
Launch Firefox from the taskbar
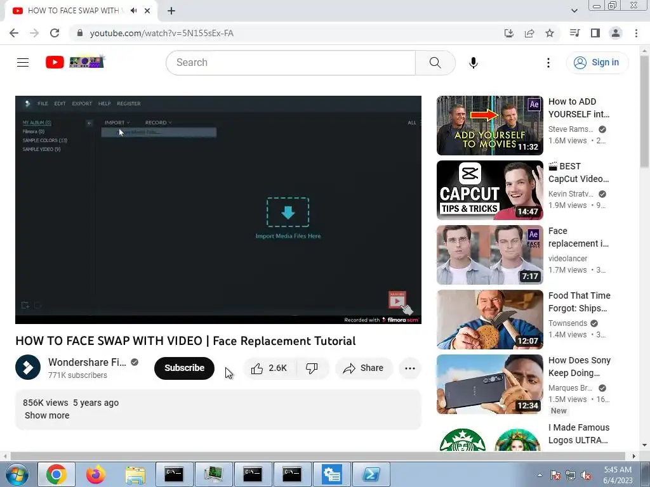96,474
